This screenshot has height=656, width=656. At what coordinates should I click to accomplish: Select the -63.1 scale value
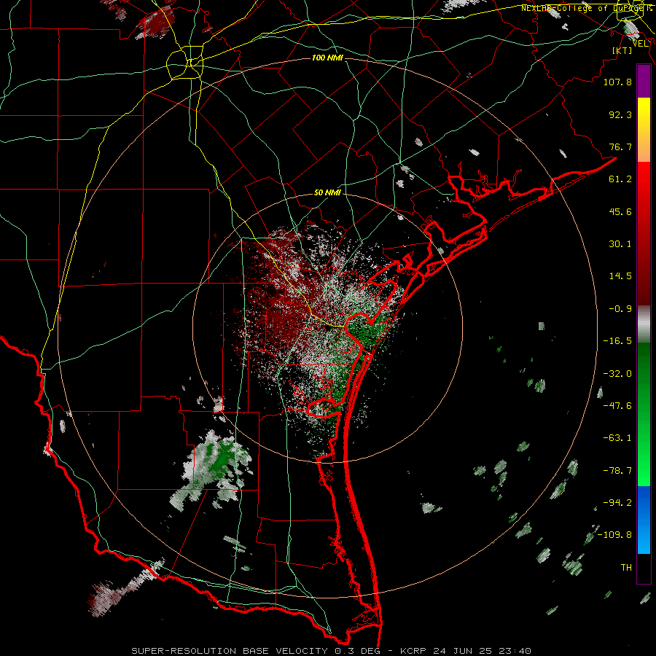click(617, 438)
